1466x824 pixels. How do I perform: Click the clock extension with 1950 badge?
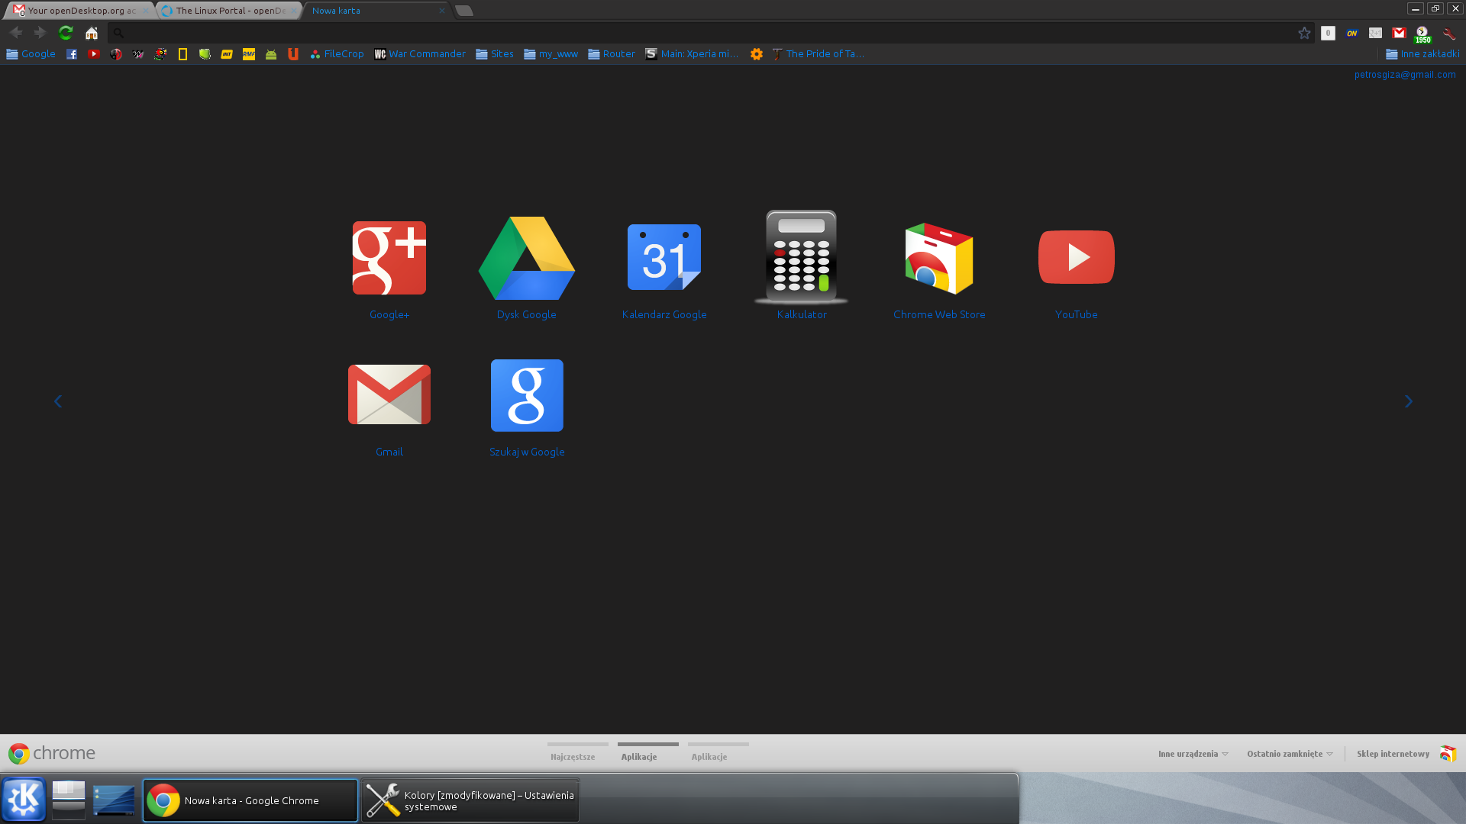[1422, 34]
